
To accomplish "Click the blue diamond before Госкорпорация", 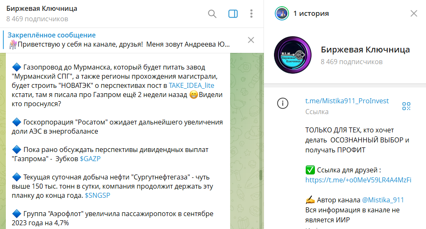I will pyautogui.click(x=17, y=122).
